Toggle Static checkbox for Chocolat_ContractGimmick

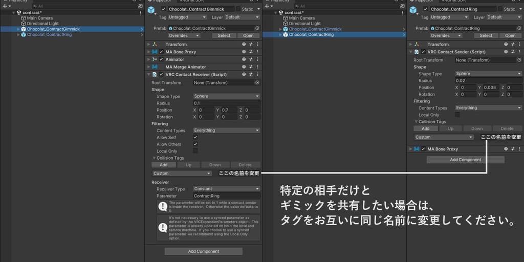(x=238, y=9)
